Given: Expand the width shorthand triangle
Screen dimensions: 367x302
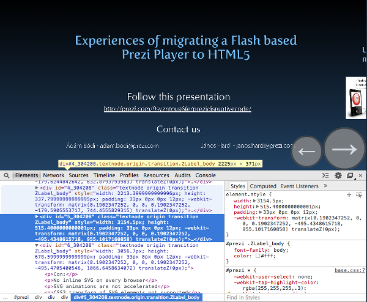Looking at the screenshot, I should 254,201.
